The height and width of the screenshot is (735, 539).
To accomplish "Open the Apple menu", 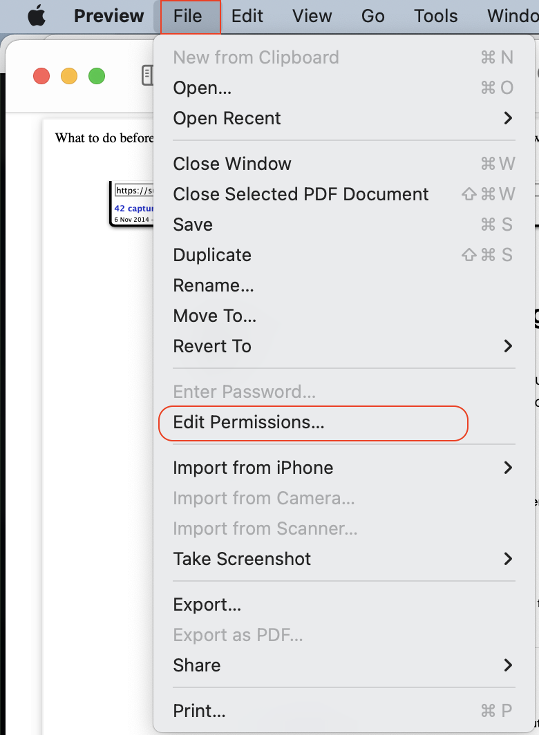I will tap(36, 16).
